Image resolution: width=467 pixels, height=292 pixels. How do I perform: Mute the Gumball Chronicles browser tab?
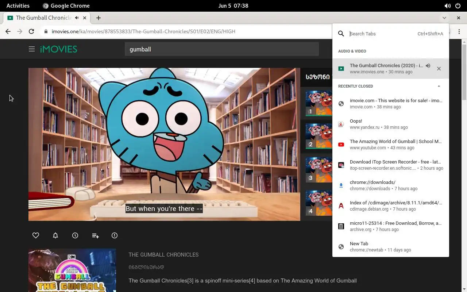click(77, 18)
